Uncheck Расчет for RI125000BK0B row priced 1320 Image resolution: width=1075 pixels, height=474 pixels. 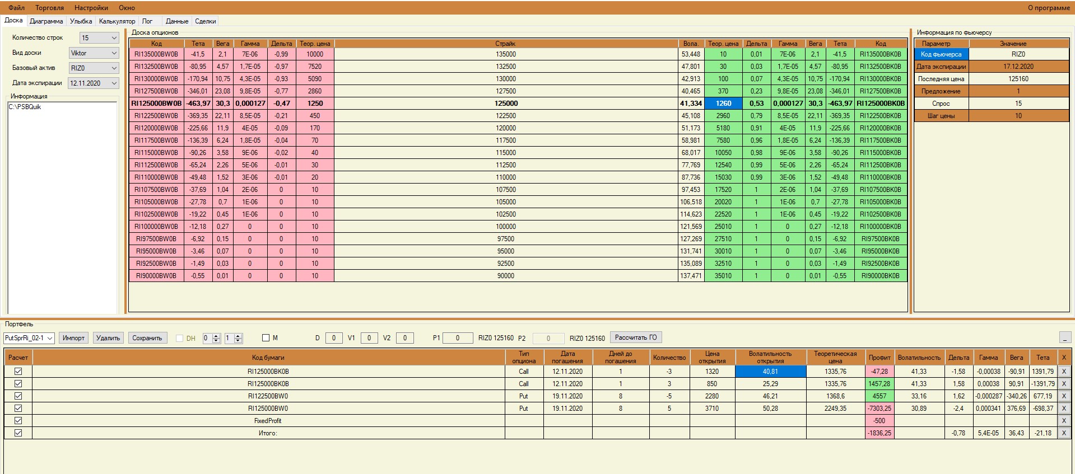[x=18, y=371]
